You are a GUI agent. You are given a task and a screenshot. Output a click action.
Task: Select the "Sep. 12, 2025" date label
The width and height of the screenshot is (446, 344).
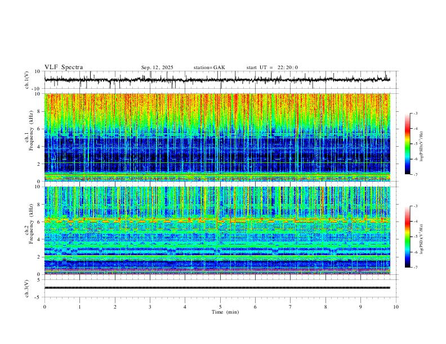pyautogui.click(x=157, y=67)
